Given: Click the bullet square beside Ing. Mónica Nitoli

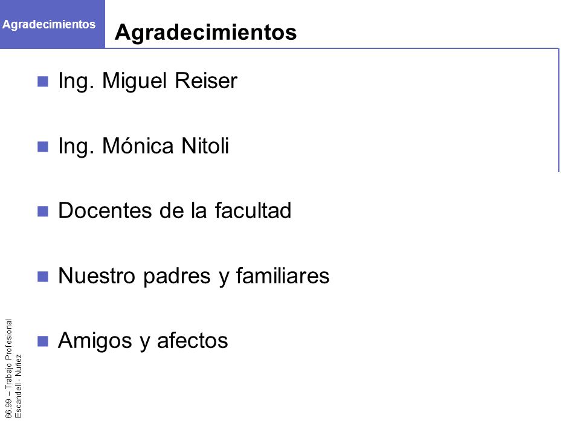Looking at the screenshot, I should [43, 147].
